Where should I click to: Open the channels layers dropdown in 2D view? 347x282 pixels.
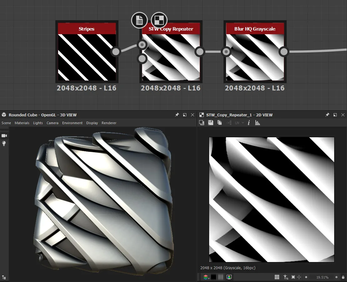pyautogui.click(x=206, y=277)
